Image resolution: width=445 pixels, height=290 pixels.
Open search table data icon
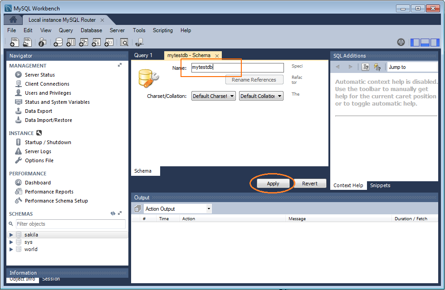click(x=124, y=42)
